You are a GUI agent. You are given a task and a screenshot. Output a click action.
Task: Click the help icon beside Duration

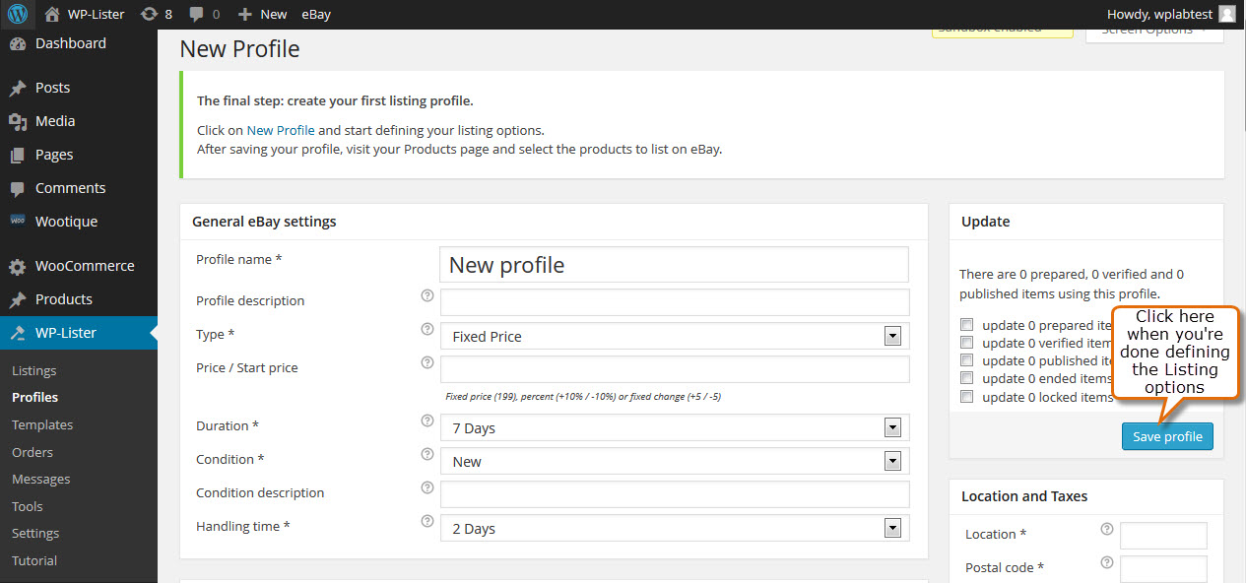427,421
